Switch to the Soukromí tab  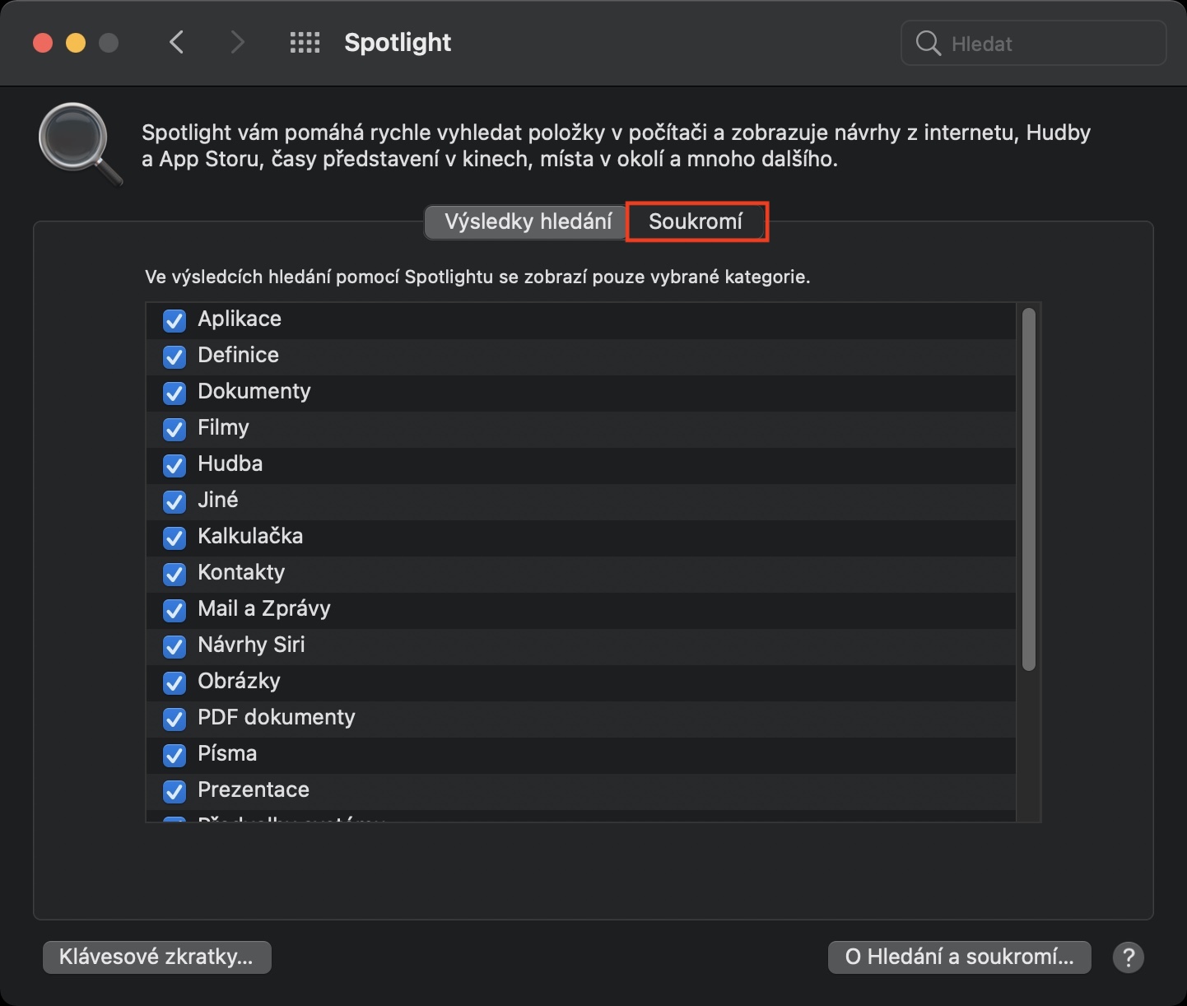[696, 221]
